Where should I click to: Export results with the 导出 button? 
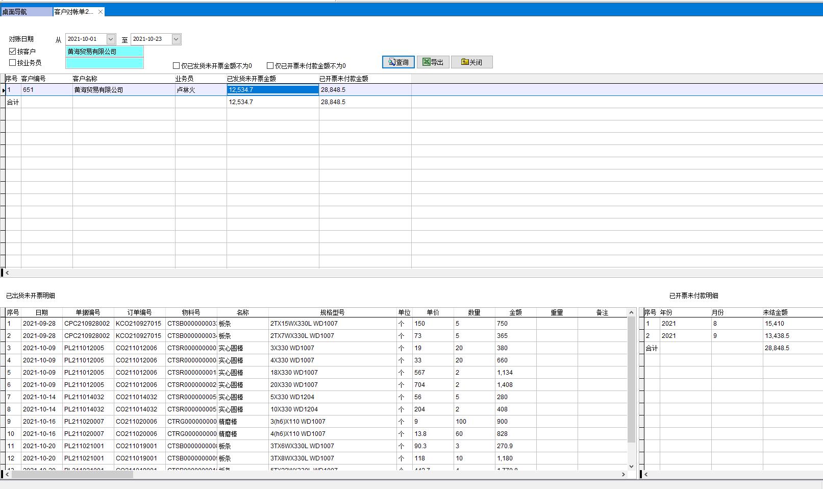[433, 62]
